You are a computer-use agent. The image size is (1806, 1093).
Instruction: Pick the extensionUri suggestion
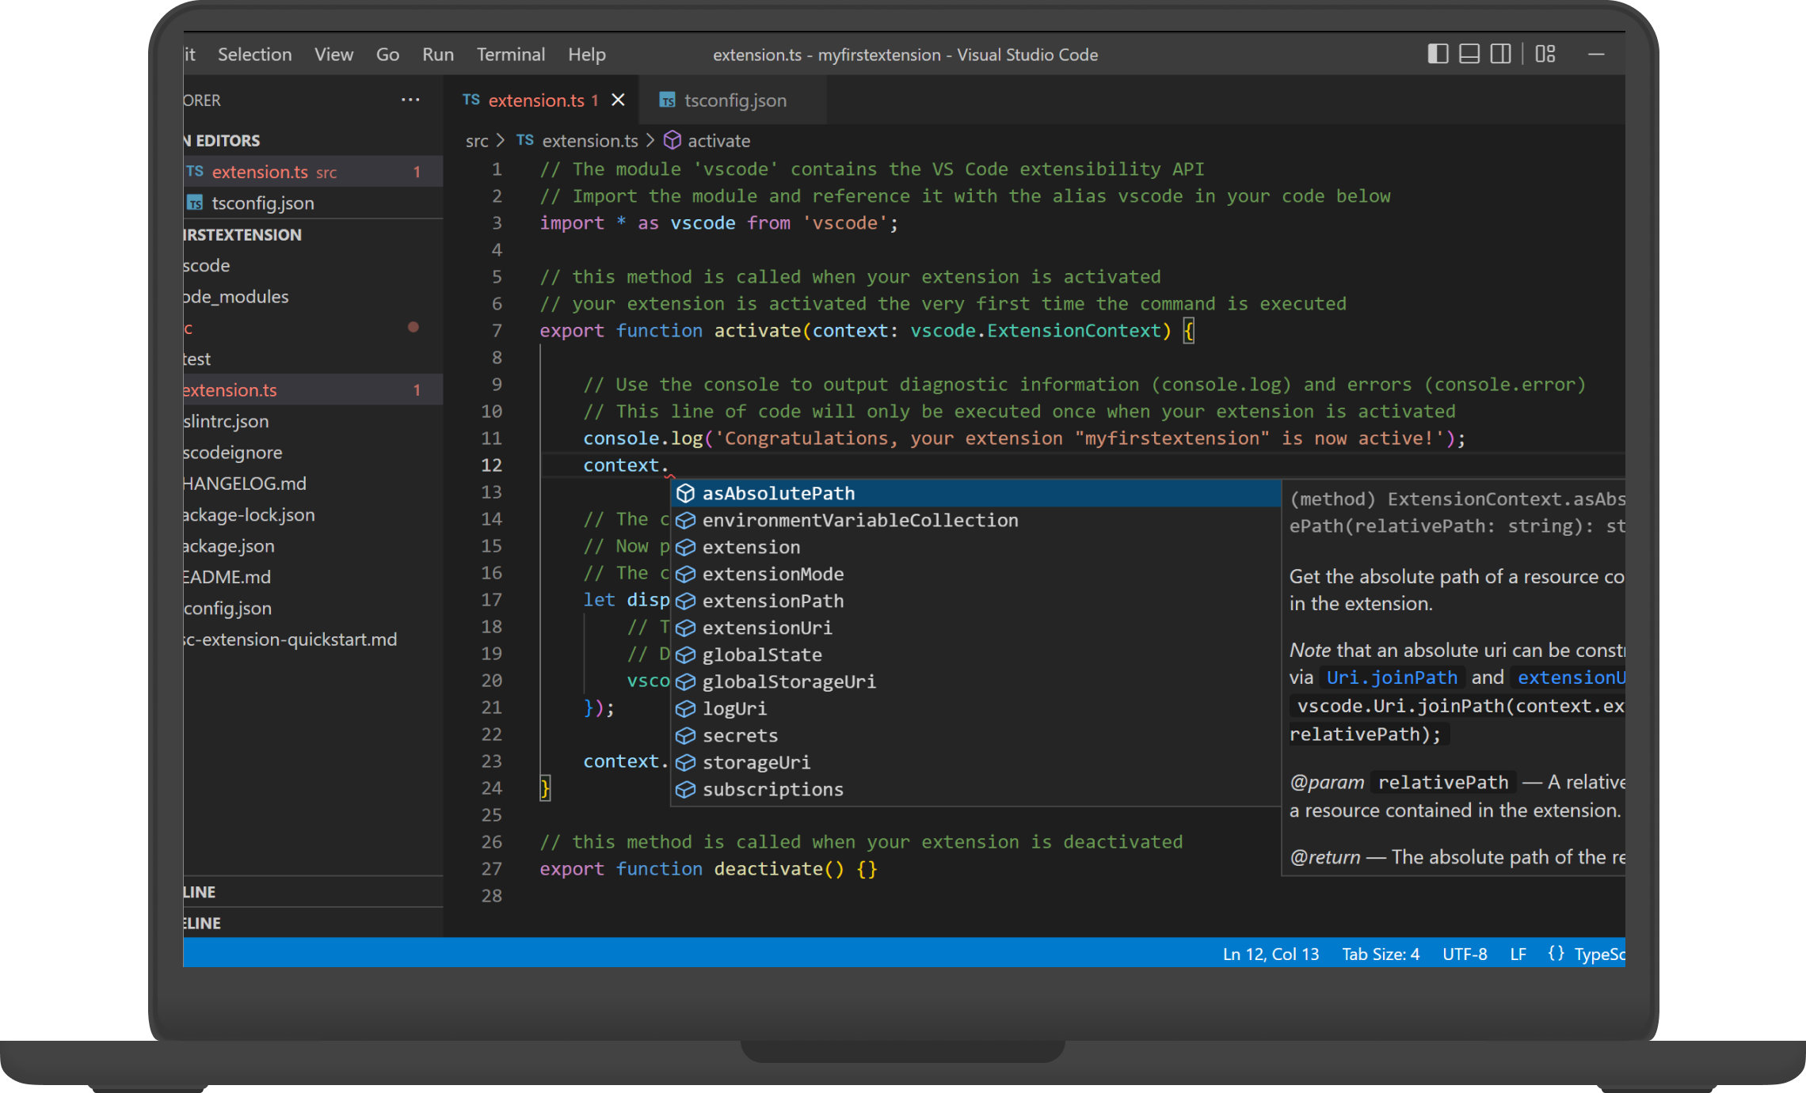[976, 628]
